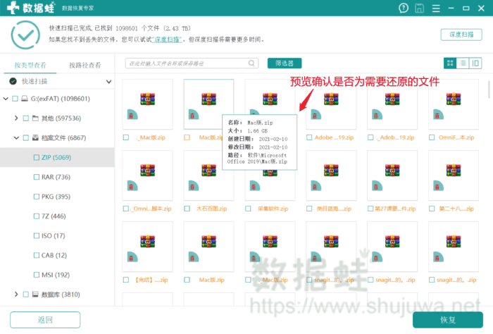Viewport: 493px width, 334px height.
Task: Click the 深度扫描 button
Action: click(461, 35)
